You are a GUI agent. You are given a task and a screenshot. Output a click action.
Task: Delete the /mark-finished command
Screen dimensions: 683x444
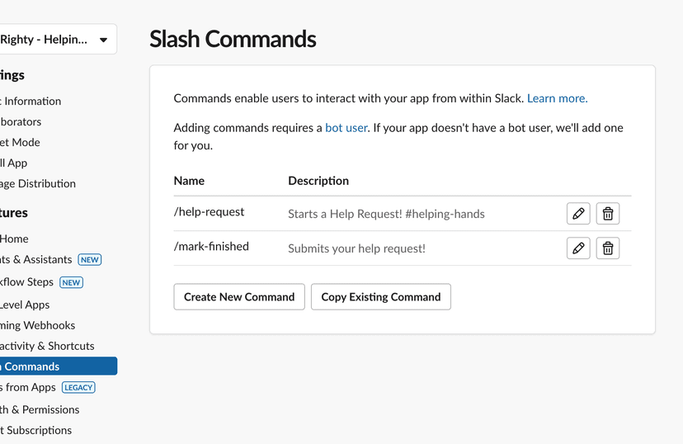coord(608,248)
